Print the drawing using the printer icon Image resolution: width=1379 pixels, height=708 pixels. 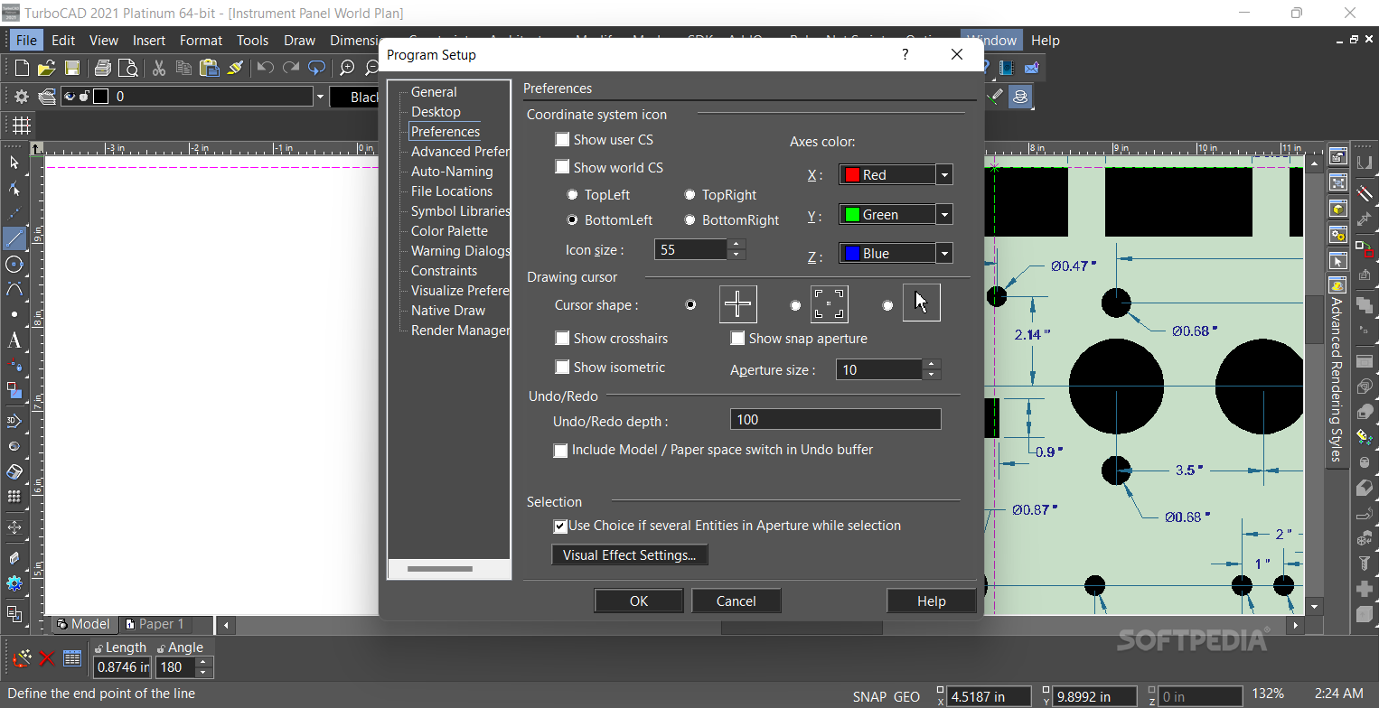(x=103, y=68)
